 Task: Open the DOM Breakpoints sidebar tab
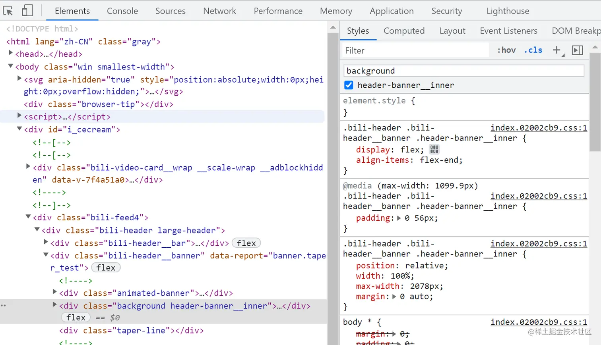tap(576, 31)
